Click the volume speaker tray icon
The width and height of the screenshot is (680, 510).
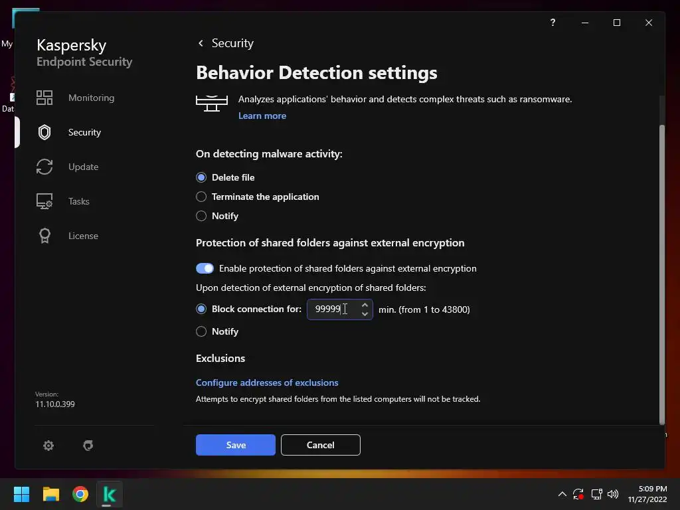click(x=613, y=494)
